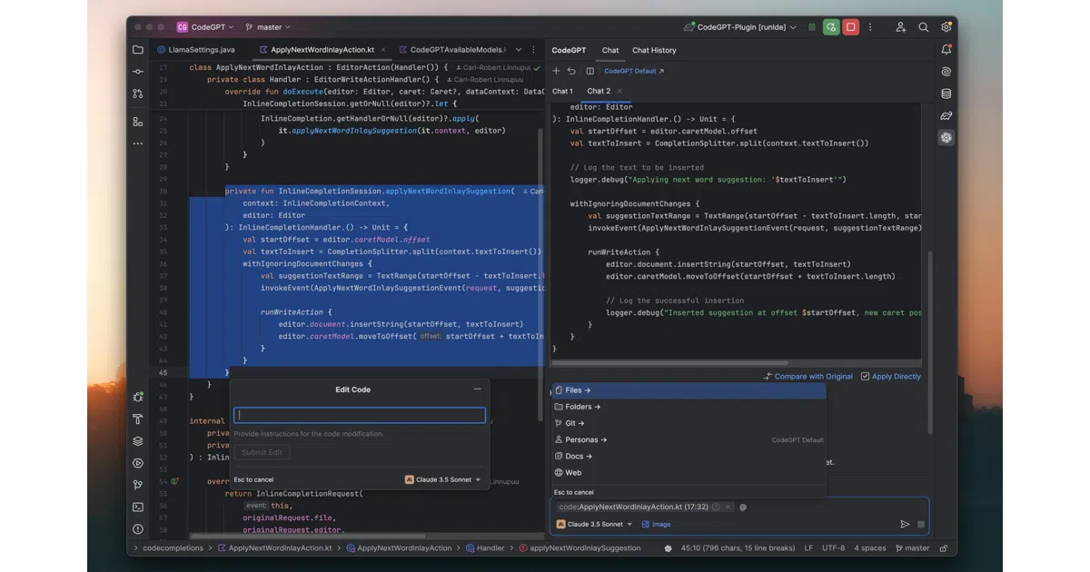1090x572 pixels.
Task: Open editor tab options three-dot menu
Action: tap(532, 50)
